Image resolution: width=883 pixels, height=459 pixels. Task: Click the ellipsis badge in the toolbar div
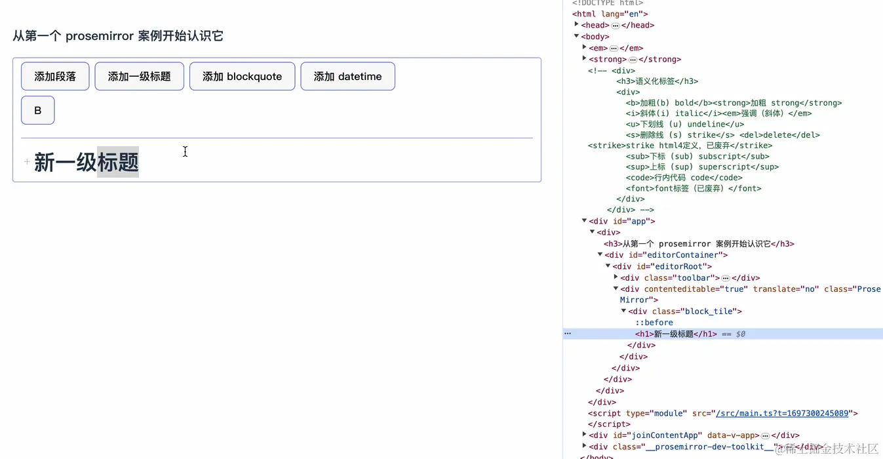(726, 278)
